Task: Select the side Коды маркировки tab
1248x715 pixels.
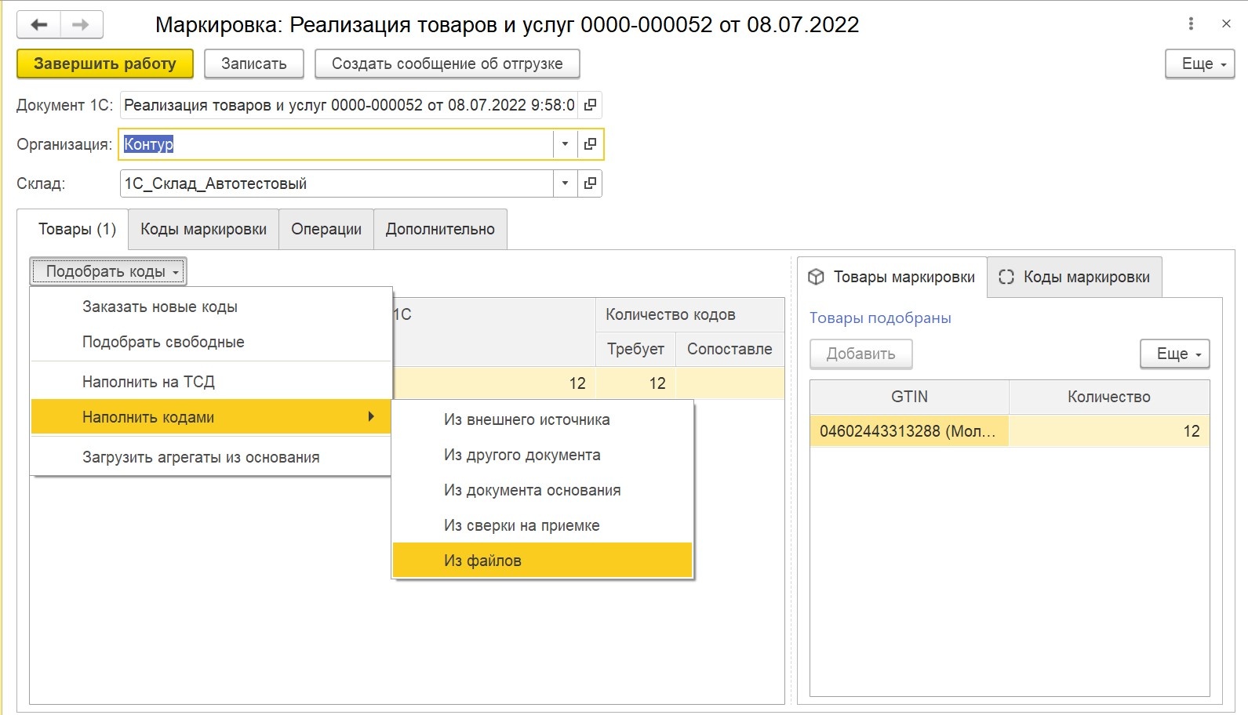Action: [x=1075, y=277]
